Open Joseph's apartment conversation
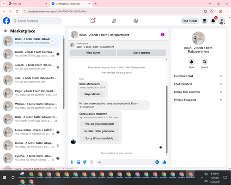Screen dimensions: 231x185 pyautogui.click(x=31, y=67)
